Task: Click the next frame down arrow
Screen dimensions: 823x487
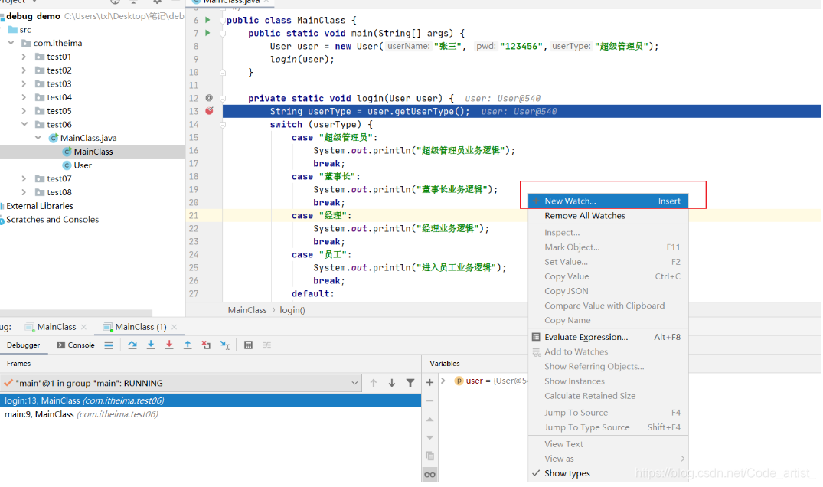Action: pos(391,383)
